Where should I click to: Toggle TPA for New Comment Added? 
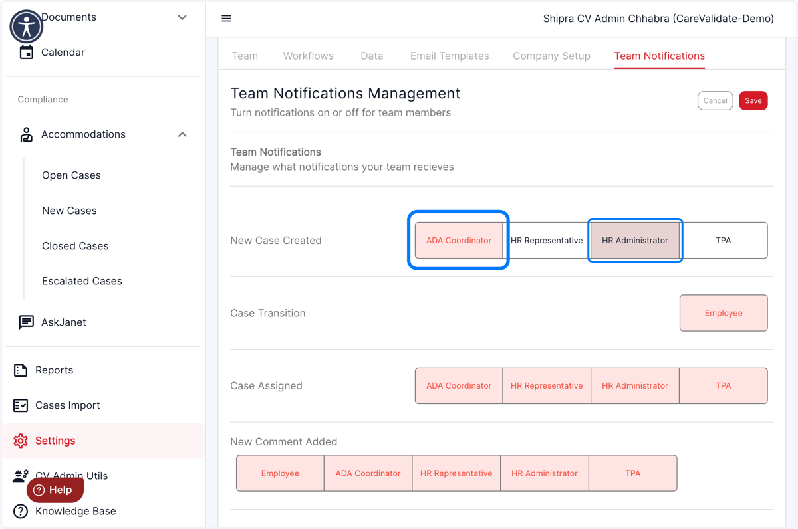click(632, 473)
